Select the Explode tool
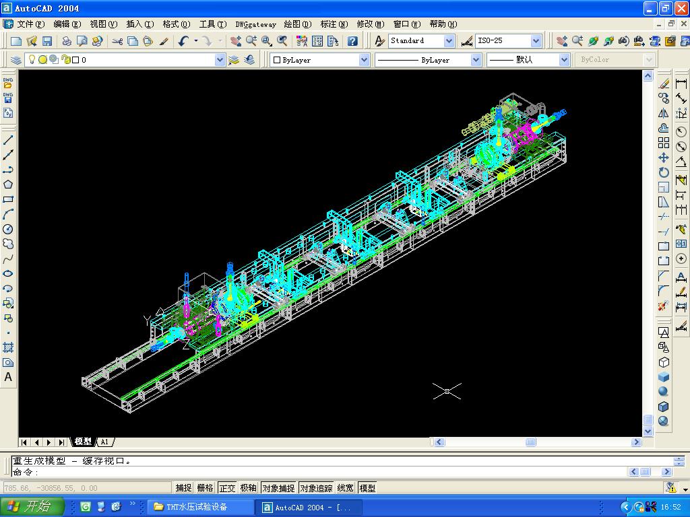The width and height of the screenshot is (690, 517). coord(664,306)
